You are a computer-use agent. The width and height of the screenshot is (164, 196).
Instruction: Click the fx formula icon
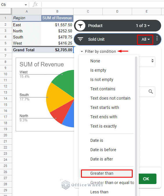[x=35, y=4]
